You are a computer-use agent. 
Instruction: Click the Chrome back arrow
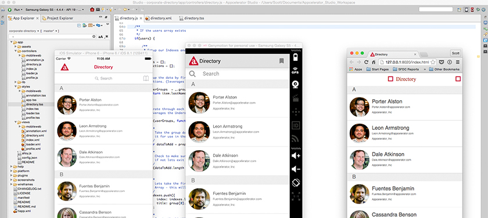pos(352,62)
